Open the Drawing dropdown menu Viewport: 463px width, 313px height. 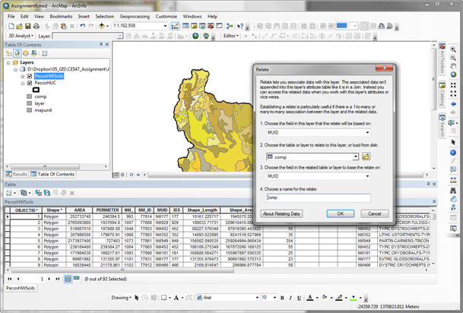121,298
